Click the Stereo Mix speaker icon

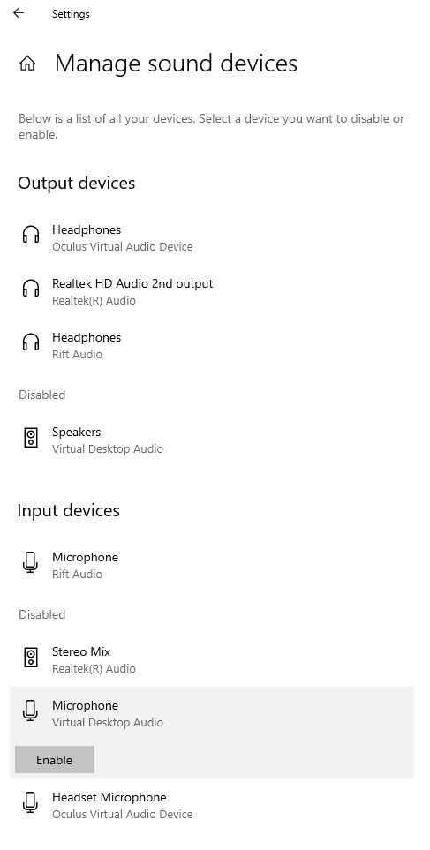coord(32,657)
